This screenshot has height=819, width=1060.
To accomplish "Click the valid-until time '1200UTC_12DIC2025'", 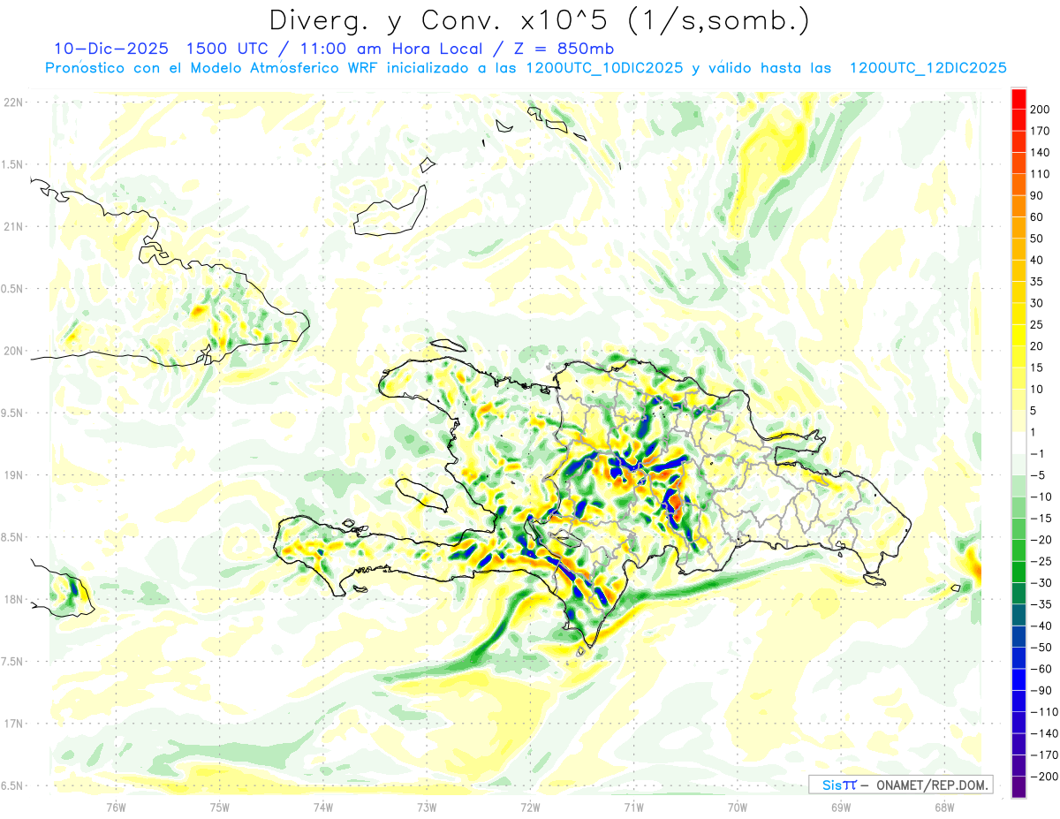I will 927,68.
